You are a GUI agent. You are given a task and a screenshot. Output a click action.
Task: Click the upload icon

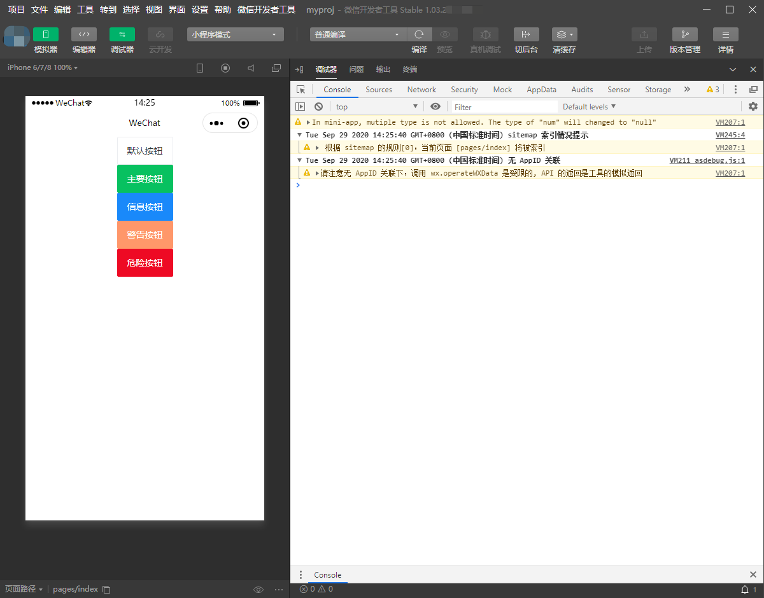pyautogui.click(x=644, y=34)
